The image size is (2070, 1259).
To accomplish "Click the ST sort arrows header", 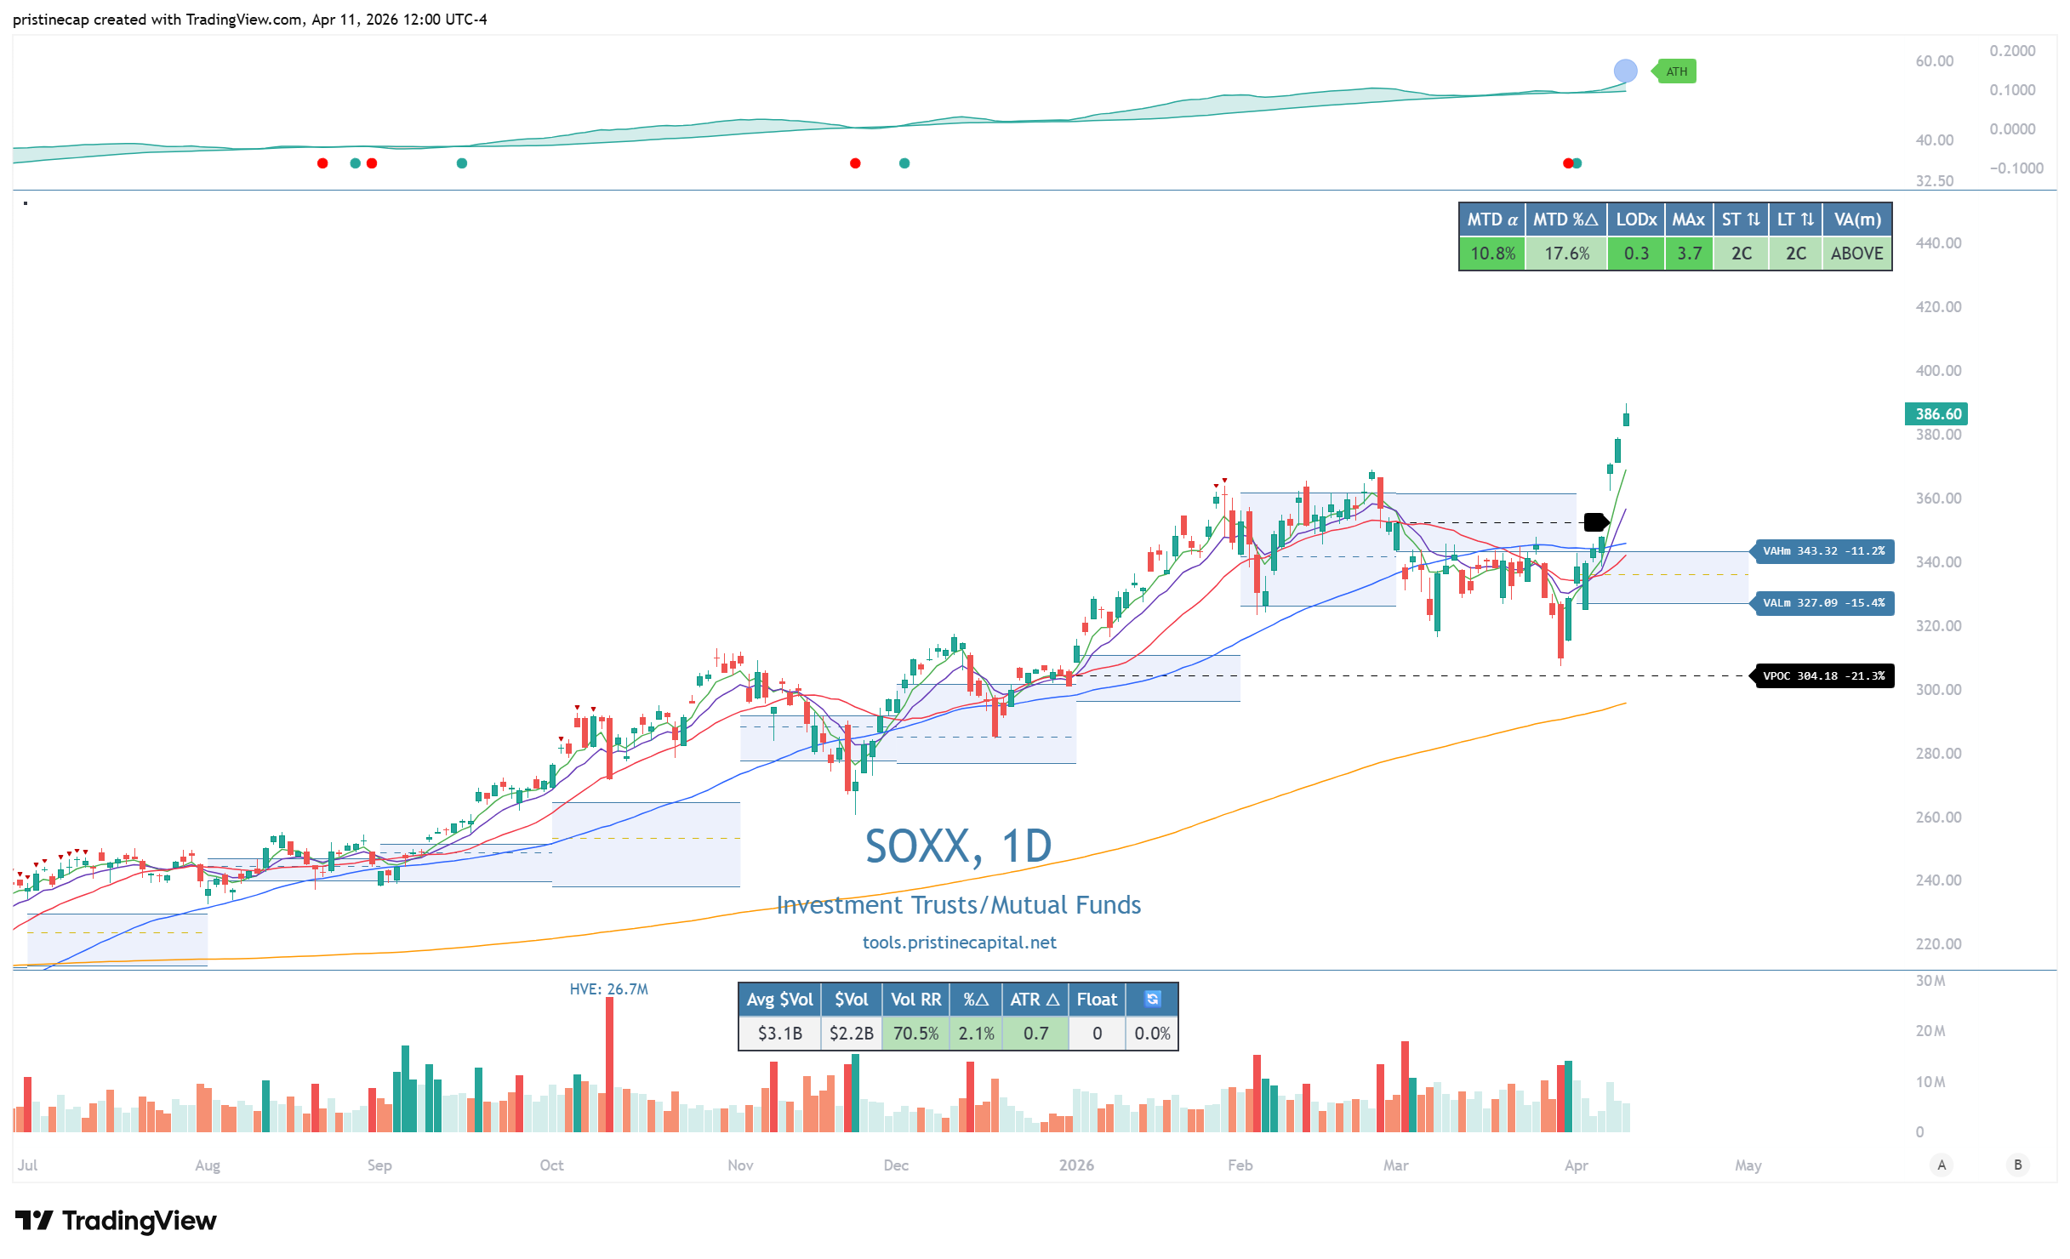I will (x=1740, y=219).
